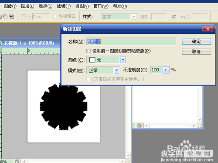Click swap width and height icon
Viewport: 218px width, 163px height.
click(x=174, y=17)
